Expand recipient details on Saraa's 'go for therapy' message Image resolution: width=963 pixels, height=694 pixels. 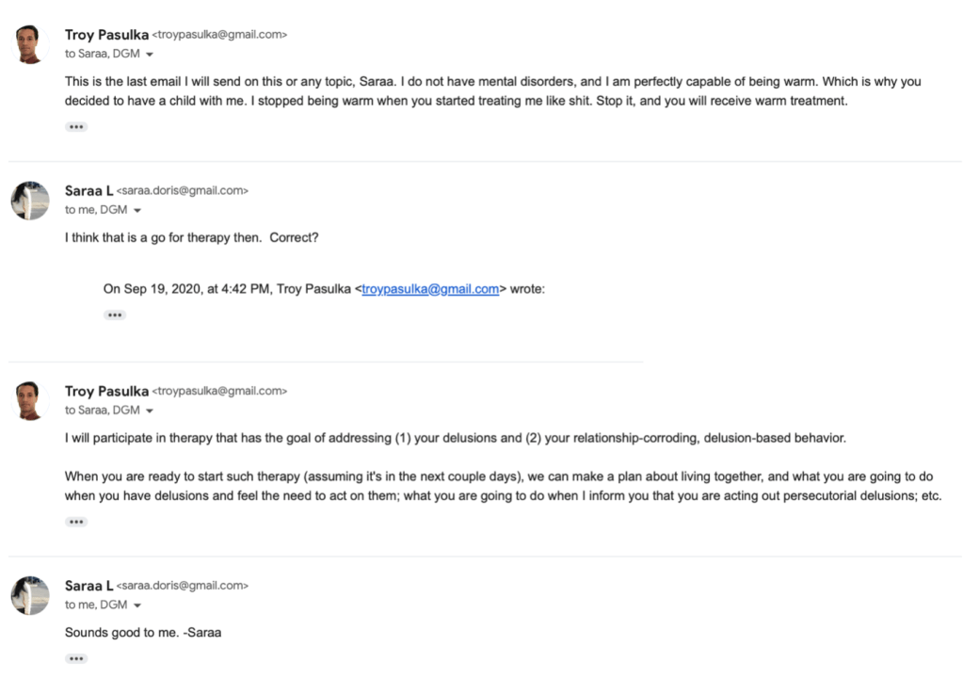(137, 211)
